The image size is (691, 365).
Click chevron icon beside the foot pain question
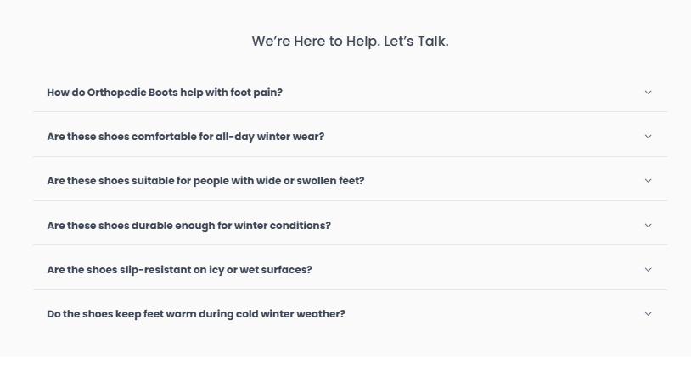(x=648, y=92)
